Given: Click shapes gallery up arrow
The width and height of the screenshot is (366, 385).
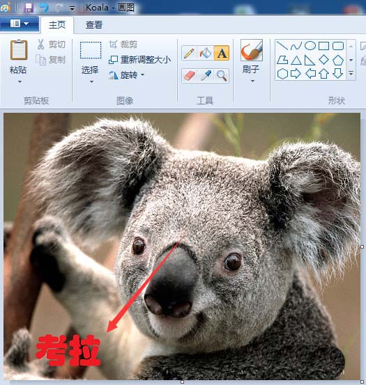Looking at the screenshot, I should pos(351,46).
